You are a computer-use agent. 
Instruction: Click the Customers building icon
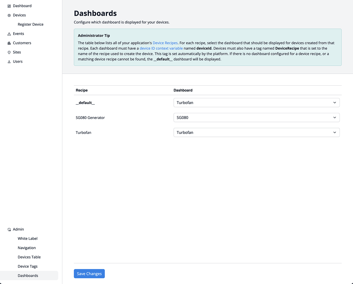(x=9, y=43)
